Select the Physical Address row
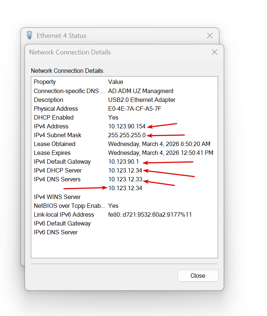 pyautogui.click(x=56, y=109)
